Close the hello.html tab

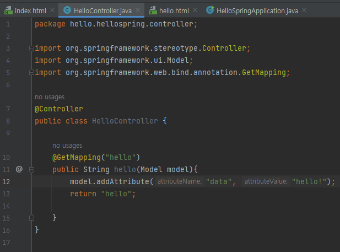point(195,10)
